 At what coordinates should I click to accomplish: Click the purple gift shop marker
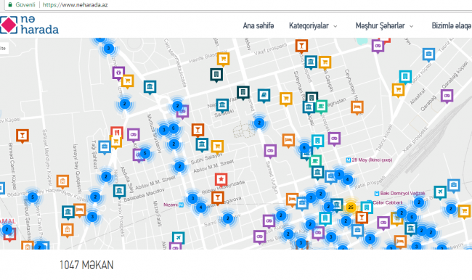point(118,73)
